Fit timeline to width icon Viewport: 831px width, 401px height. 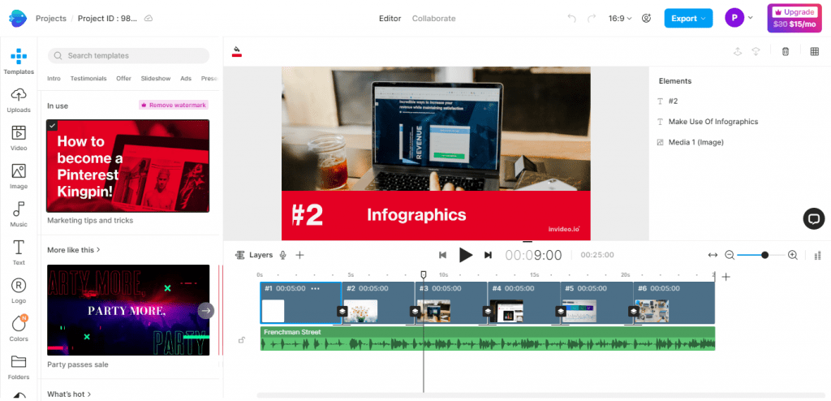pos(713,255)
